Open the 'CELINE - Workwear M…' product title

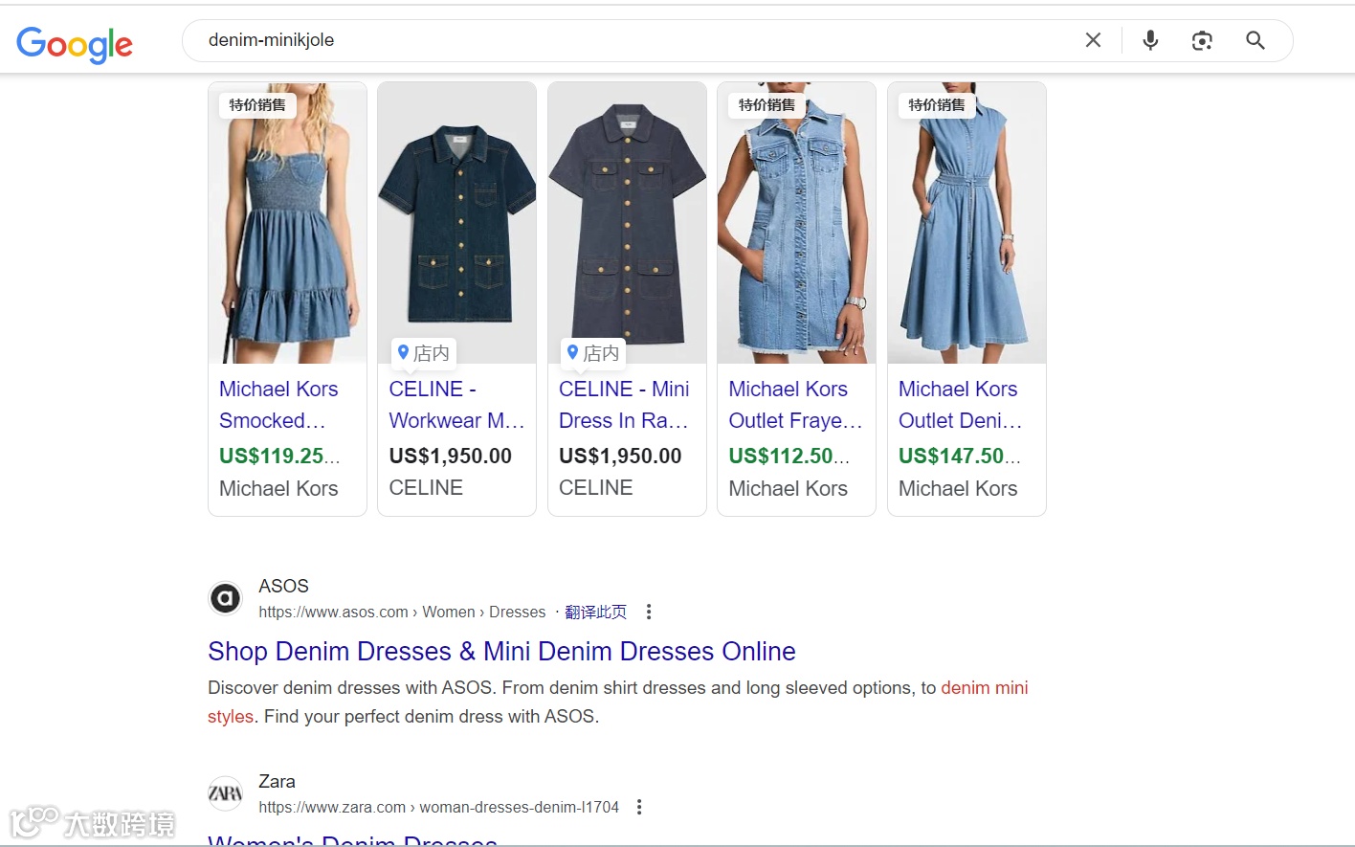456,405
